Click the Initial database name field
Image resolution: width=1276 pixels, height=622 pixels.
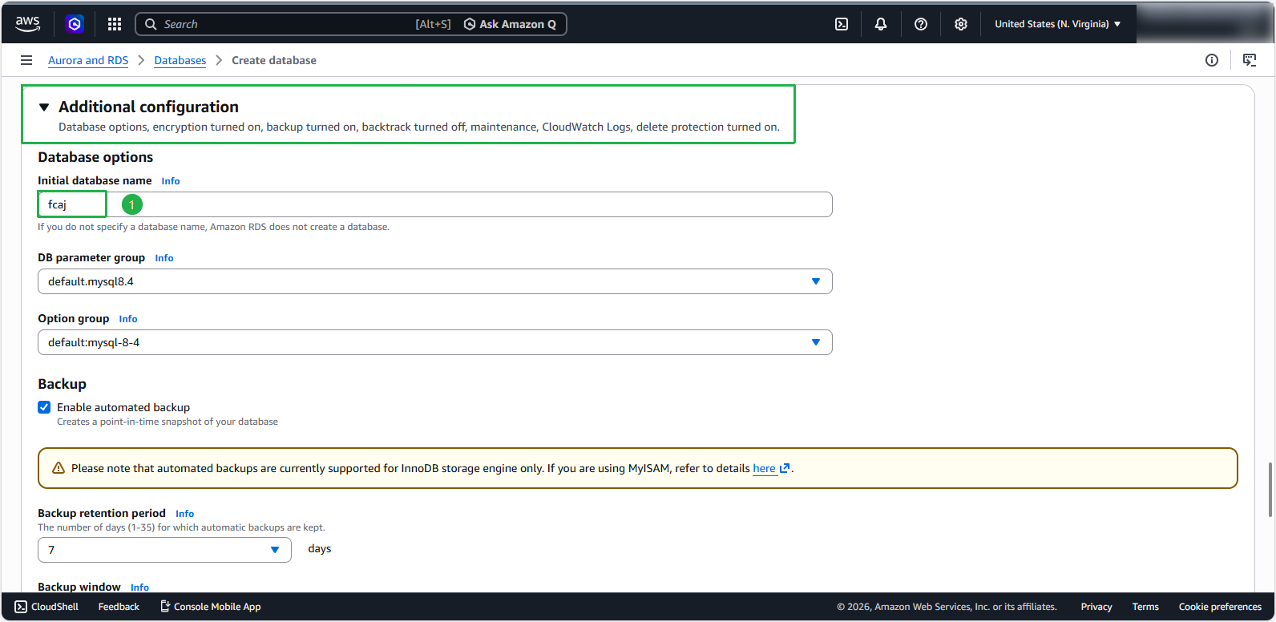pos(435,204)
